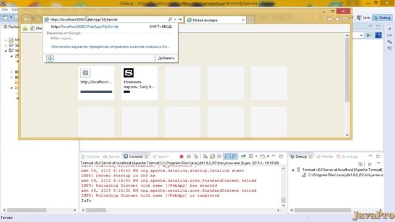Click the Google search provider icon
The image size is (395, 222).
click(x=50, y=58)
